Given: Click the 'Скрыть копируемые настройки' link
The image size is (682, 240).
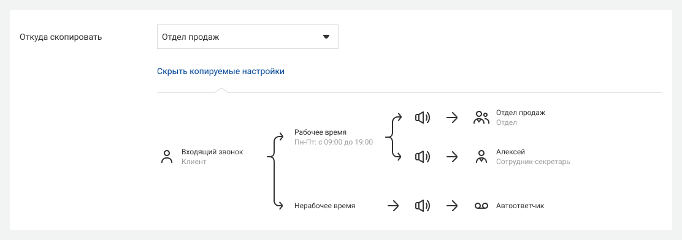Looking at the screenshot, I should 221,71.
